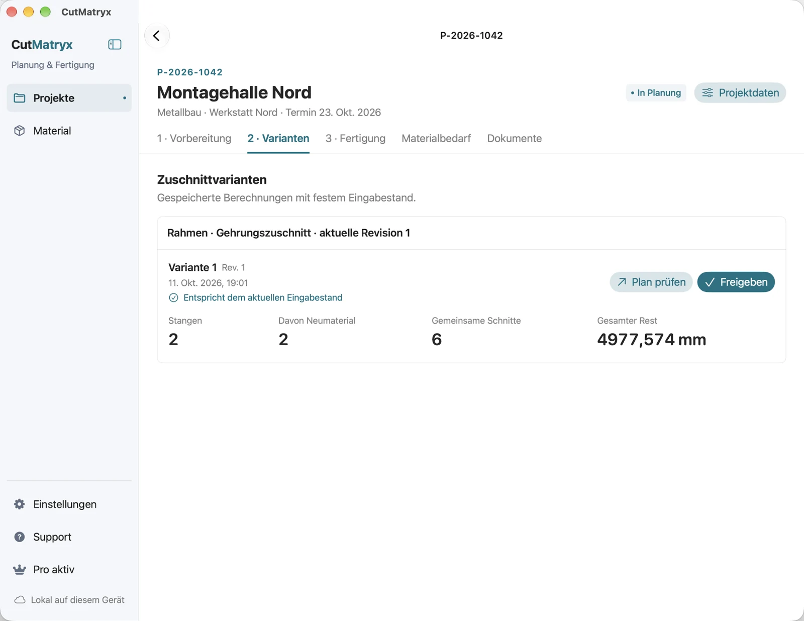Click the date 11. Okt. 2026, 19:01

click(x=208, y=283)
